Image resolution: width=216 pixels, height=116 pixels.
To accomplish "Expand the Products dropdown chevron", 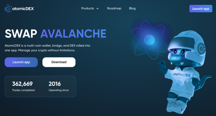I will (97, 9).
